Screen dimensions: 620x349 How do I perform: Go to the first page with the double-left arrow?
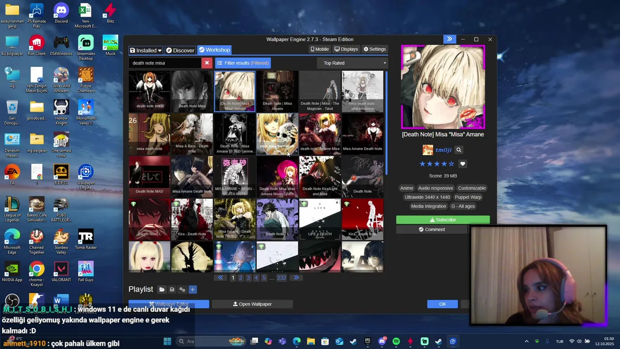tap(220, 278)
